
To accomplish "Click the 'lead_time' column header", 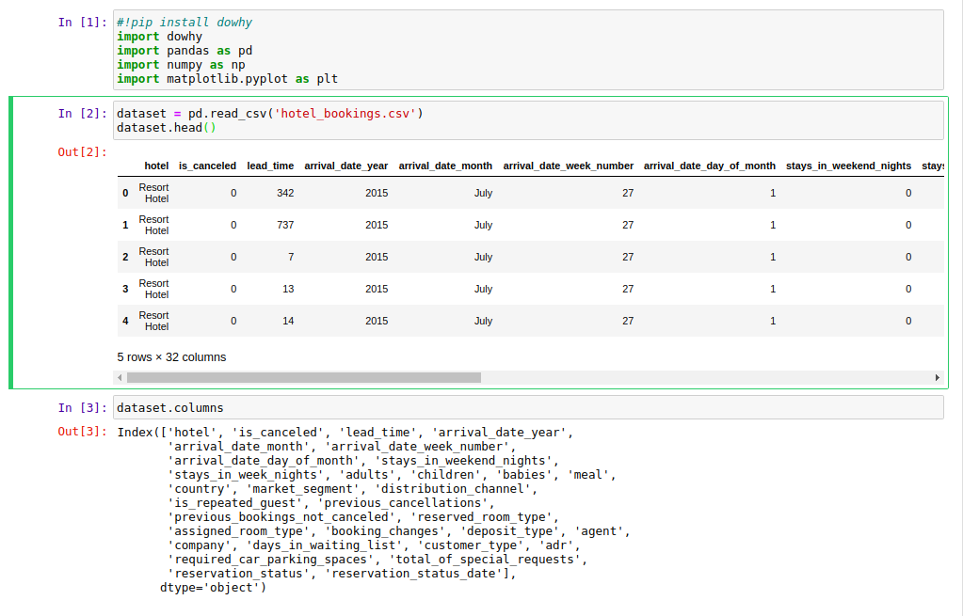I will click(x=270, y=166).
